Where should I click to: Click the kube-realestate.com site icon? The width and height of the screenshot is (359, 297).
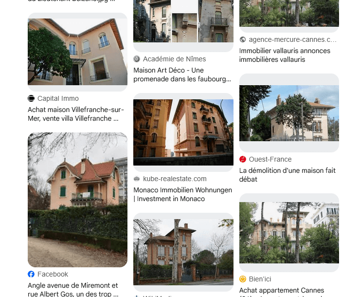coord(137,179)
